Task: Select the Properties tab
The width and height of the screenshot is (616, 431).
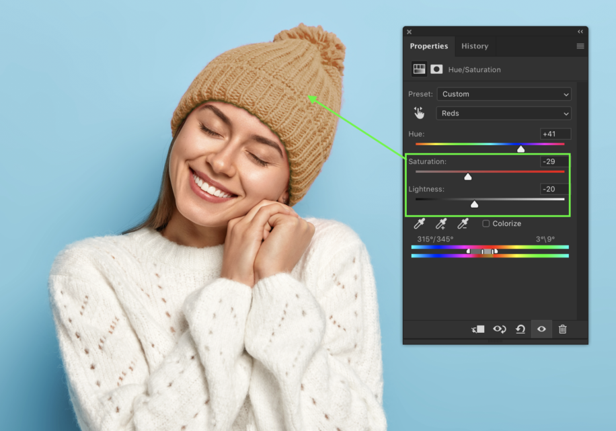Action: pos(429,46)
